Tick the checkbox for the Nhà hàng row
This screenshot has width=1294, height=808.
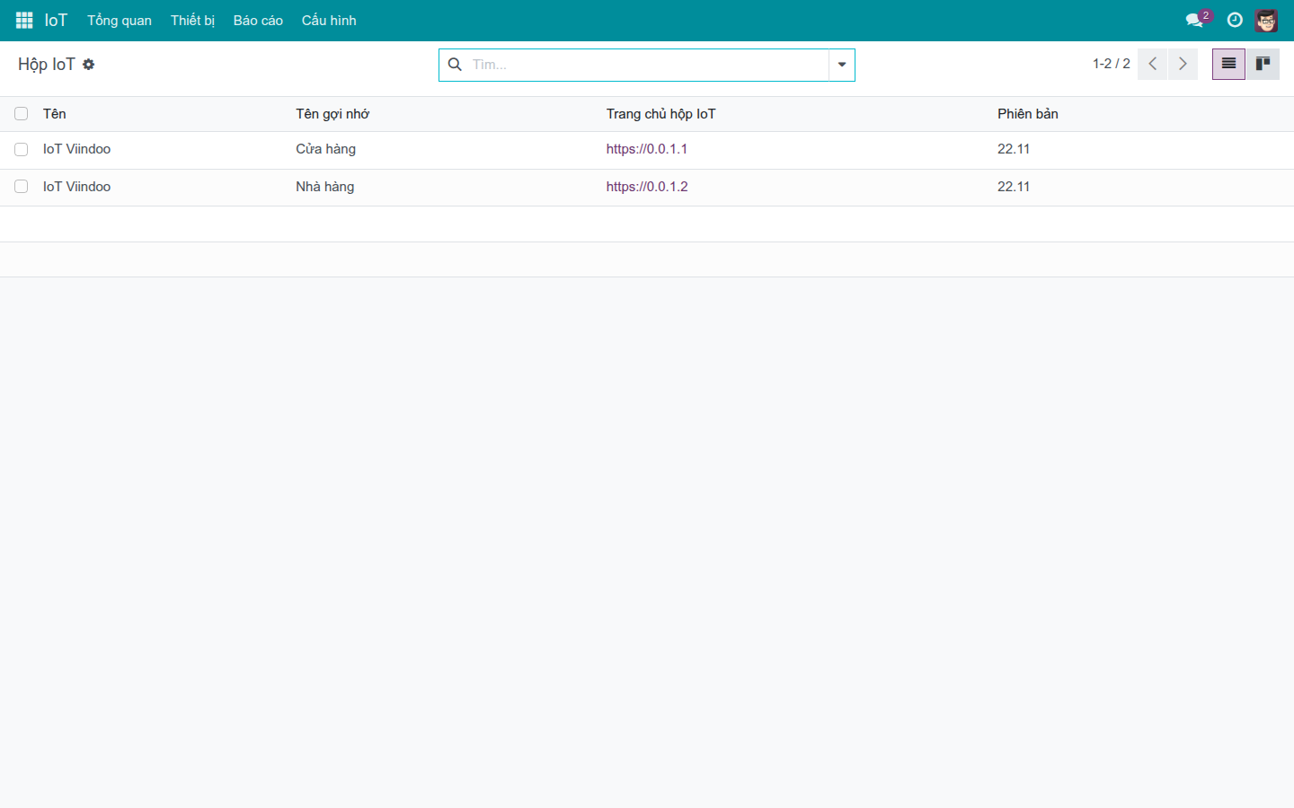[22, 187]
